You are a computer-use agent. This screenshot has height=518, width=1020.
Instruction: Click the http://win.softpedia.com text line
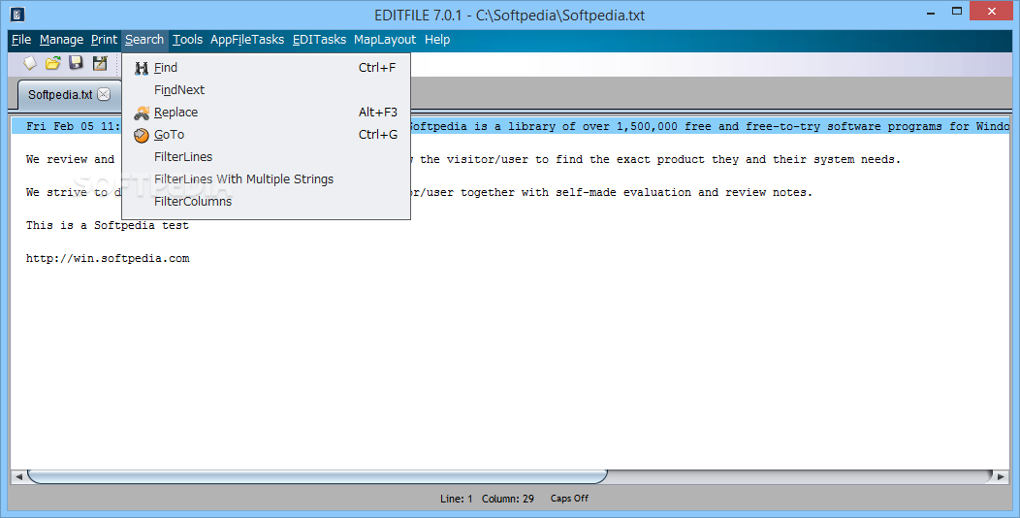(x=108, y=258)
